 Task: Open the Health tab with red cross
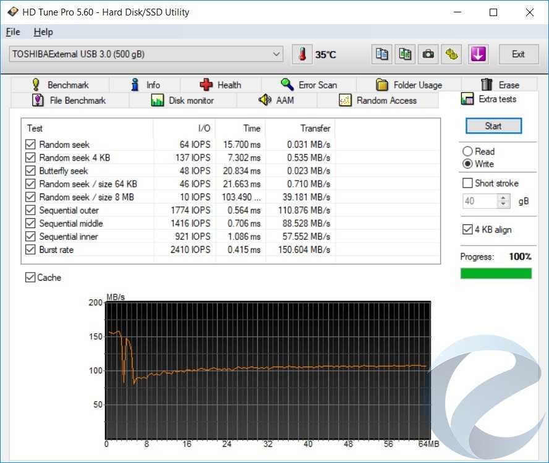tap(221, 85)
